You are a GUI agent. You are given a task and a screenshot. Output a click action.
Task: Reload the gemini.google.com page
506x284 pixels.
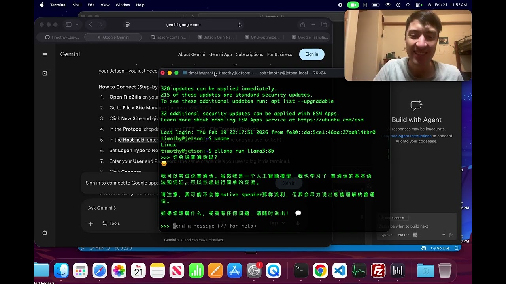240,25
